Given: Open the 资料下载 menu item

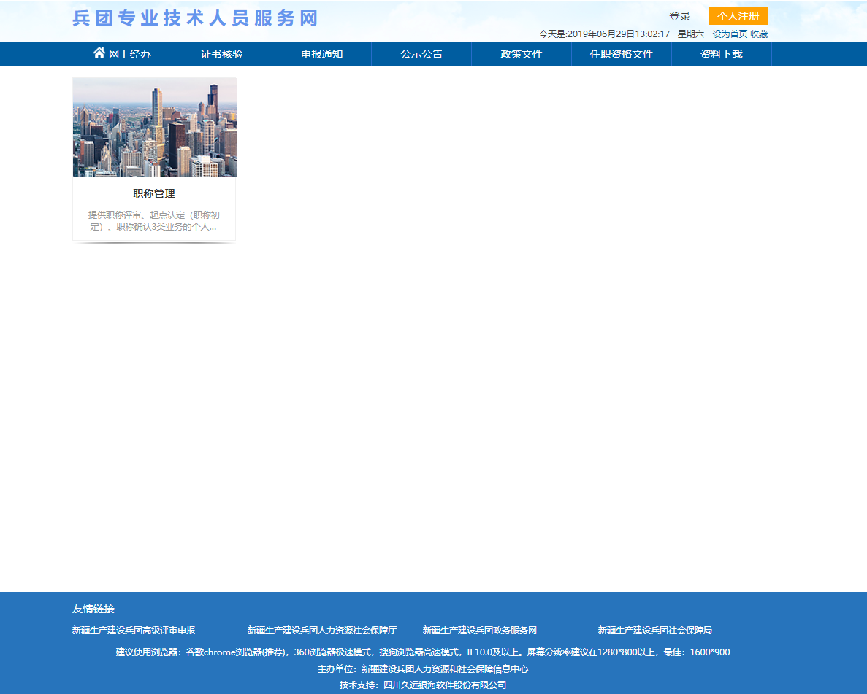Looking at the screenshot, I should tap(721, 54).
